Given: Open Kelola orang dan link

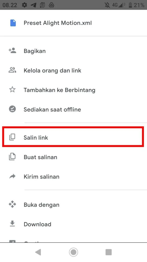Looking at the screenshot, I should 73,70.
